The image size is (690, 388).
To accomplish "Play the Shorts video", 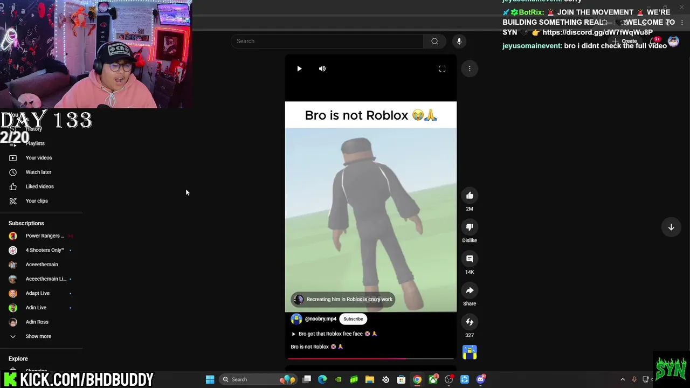I will pos(299,68).
